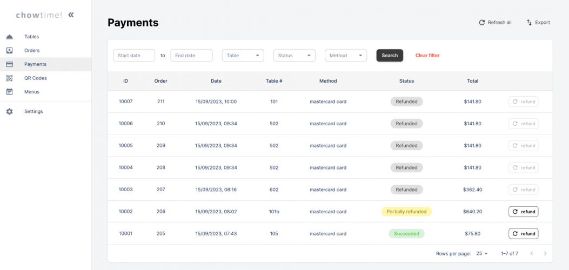Click the Export arrows icon
This screenshot has height=270, width=569.
click(529, 23)
